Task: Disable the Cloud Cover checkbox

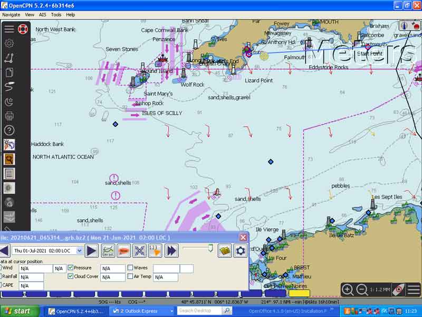Action: pos(71,276)
